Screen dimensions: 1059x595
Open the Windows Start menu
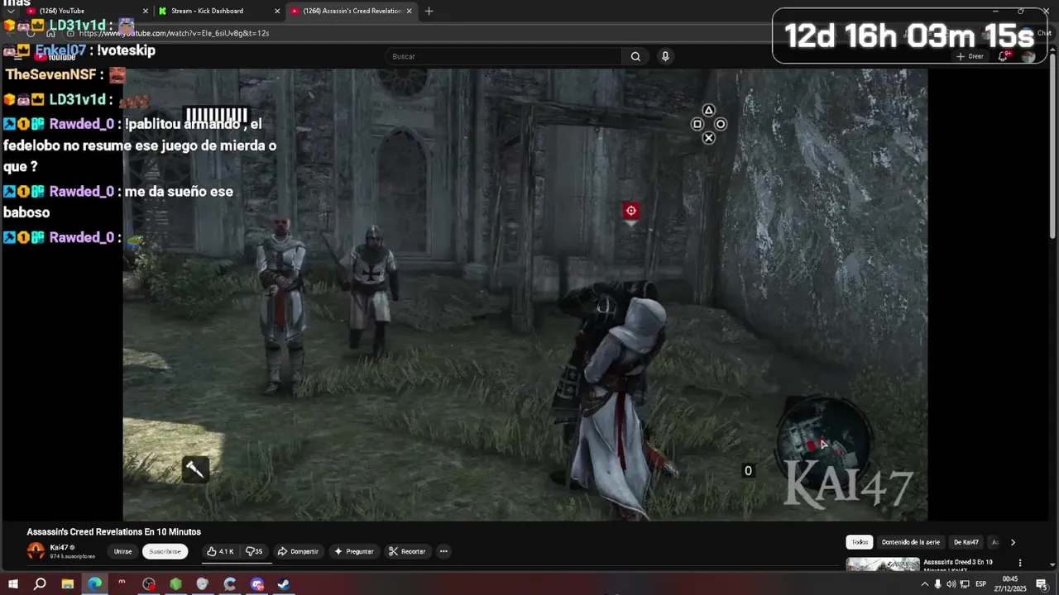[x=12, y=584]
